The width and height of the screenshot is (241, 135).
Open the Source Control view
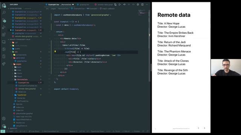click(x=4, y=20)
